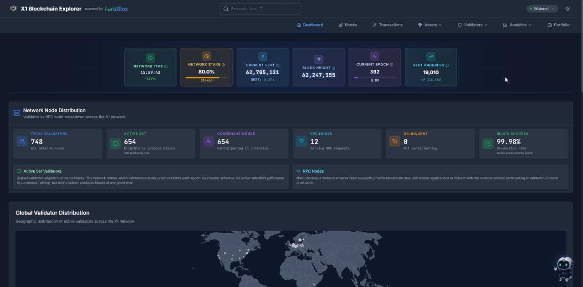The image size is (583, 287).
Task: Click the Network Stake pie icon
Action: click(x=206, y=56)
